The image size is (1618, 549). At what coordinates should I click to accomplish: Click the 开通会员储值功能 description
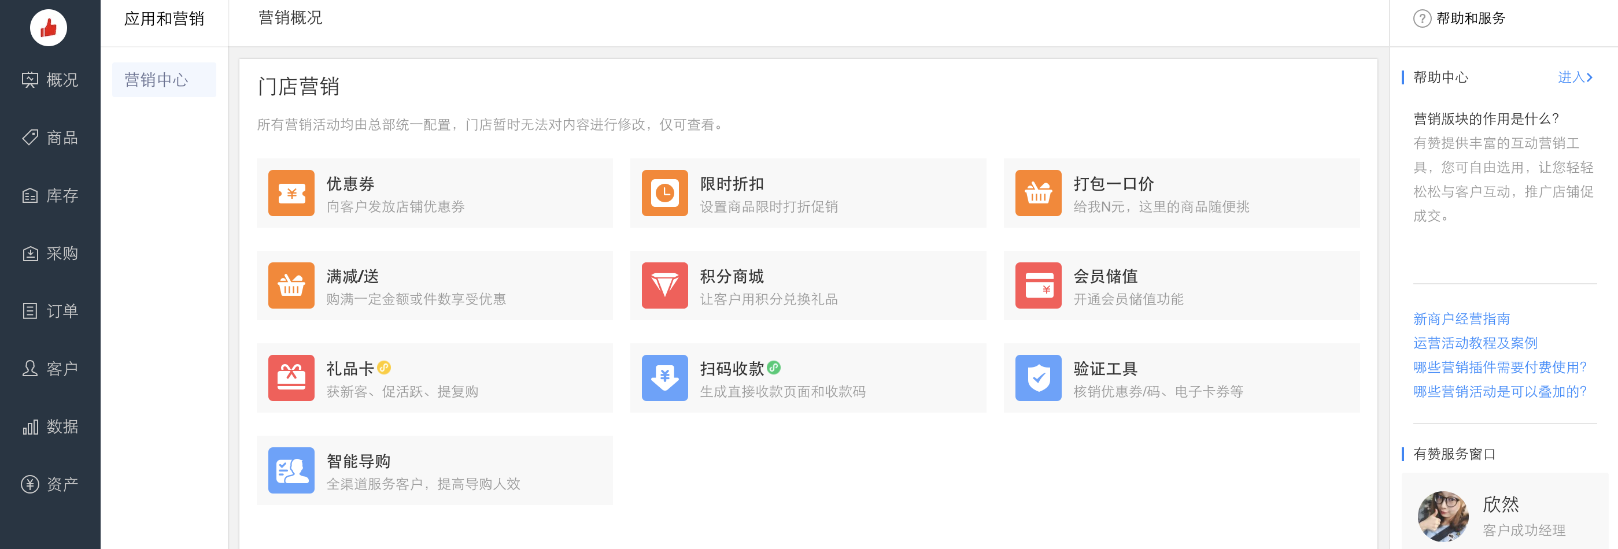pyautogui.click(x=1129, y=299)
